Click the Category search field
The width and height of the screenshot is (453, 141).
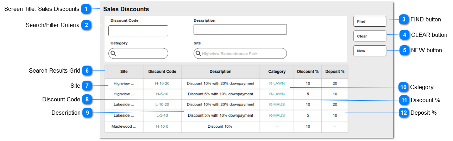(138, 53)
